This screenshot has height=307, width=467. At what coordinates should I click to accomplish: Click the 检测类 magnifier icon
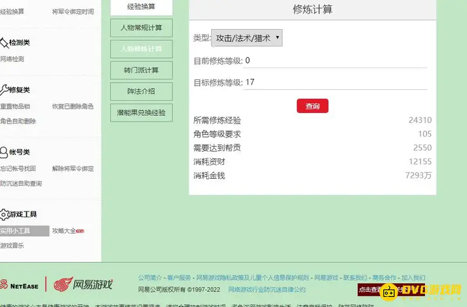point(4,43)
